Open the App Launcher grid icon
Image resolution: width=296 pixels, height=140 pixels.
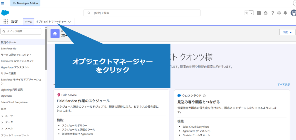click(5, 22)
